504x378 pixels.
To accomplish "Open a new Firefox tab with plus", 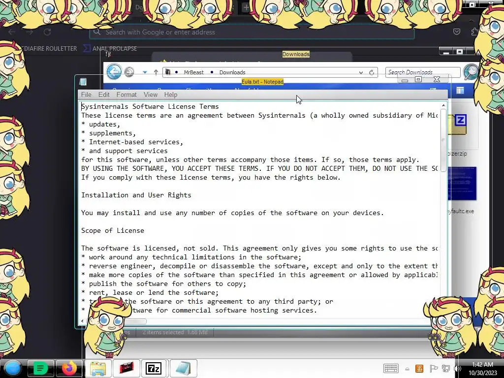I will pos(246,7).
